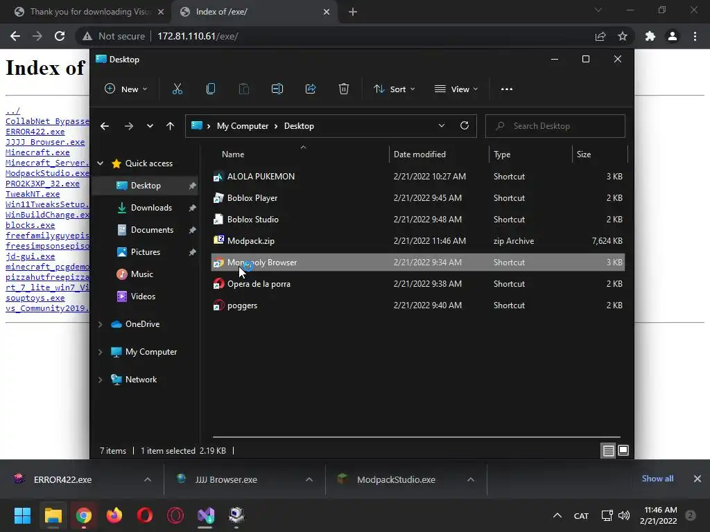The height and width of the screenshot is (532, 710).
Task: Click Share this page icon in address bar
Action: click(x=600, y=36)
